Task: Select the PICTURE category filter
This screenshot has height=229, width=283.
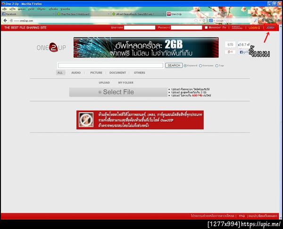Action: pos(96,73)
